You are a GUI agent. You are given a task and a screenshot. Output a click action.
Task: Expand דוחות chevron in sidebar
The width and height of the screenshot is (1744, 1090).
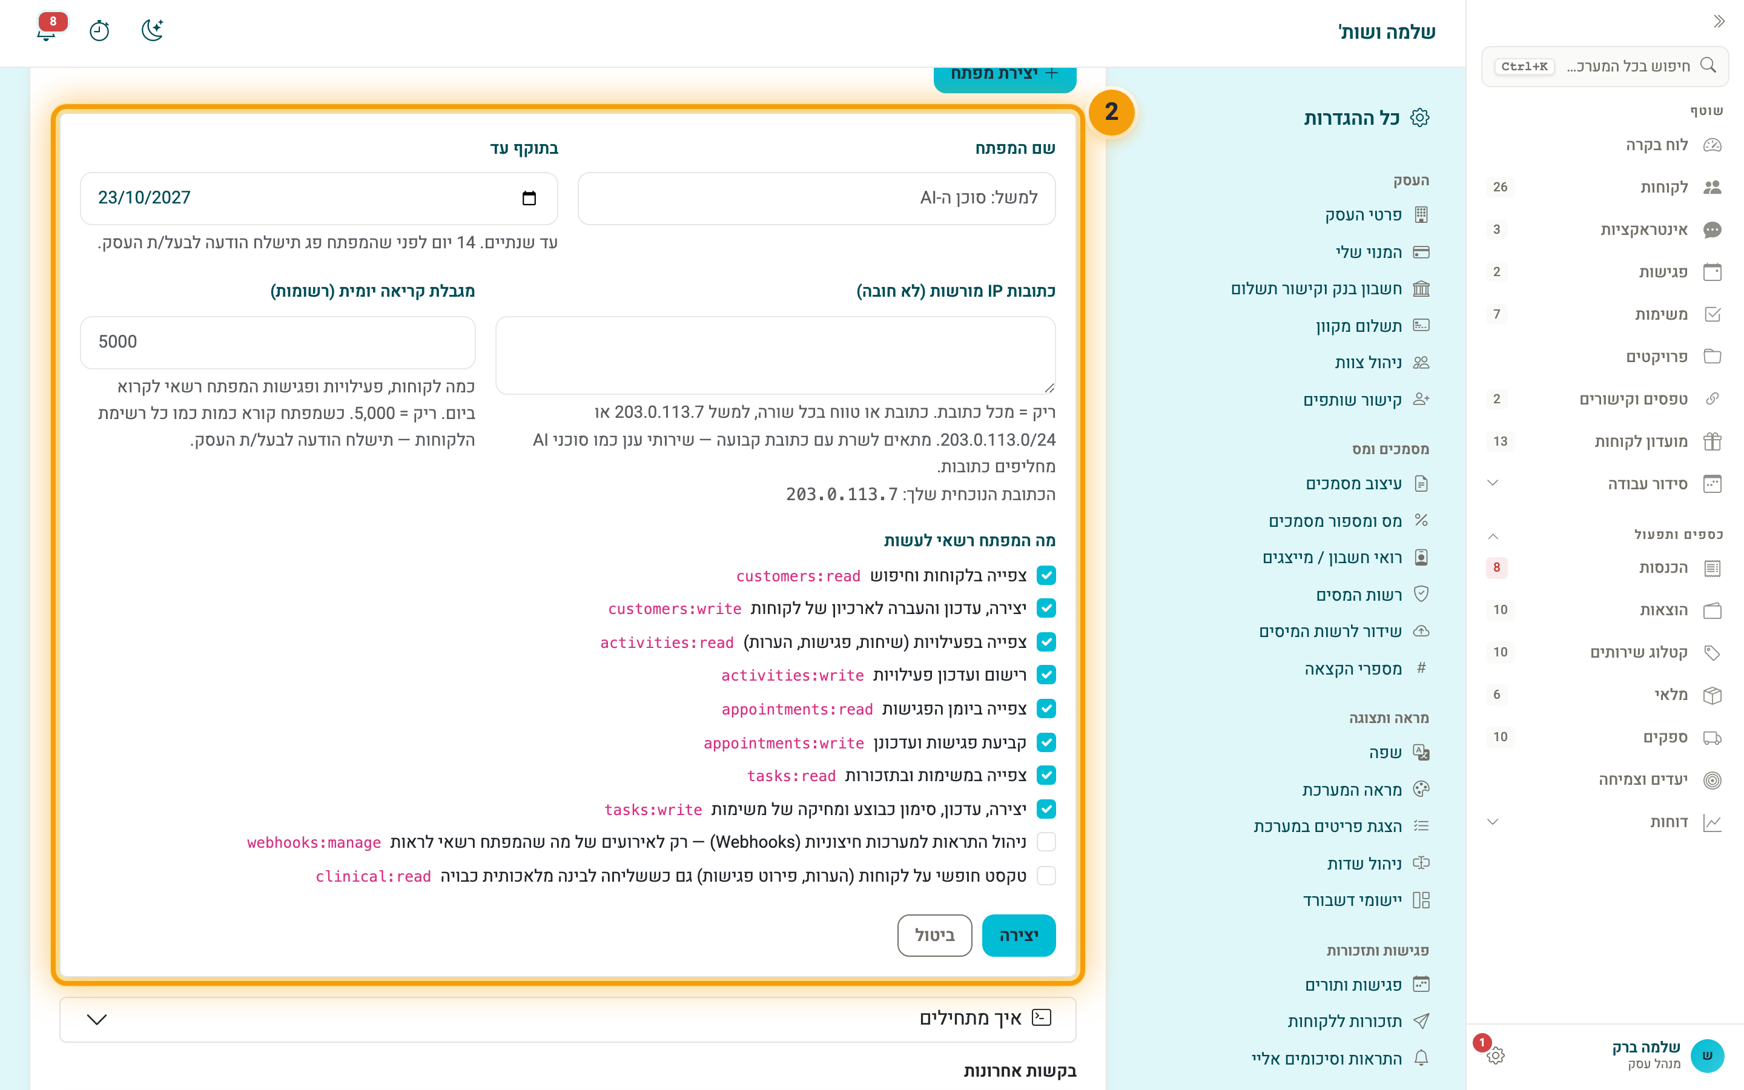tap(1493, 822)
